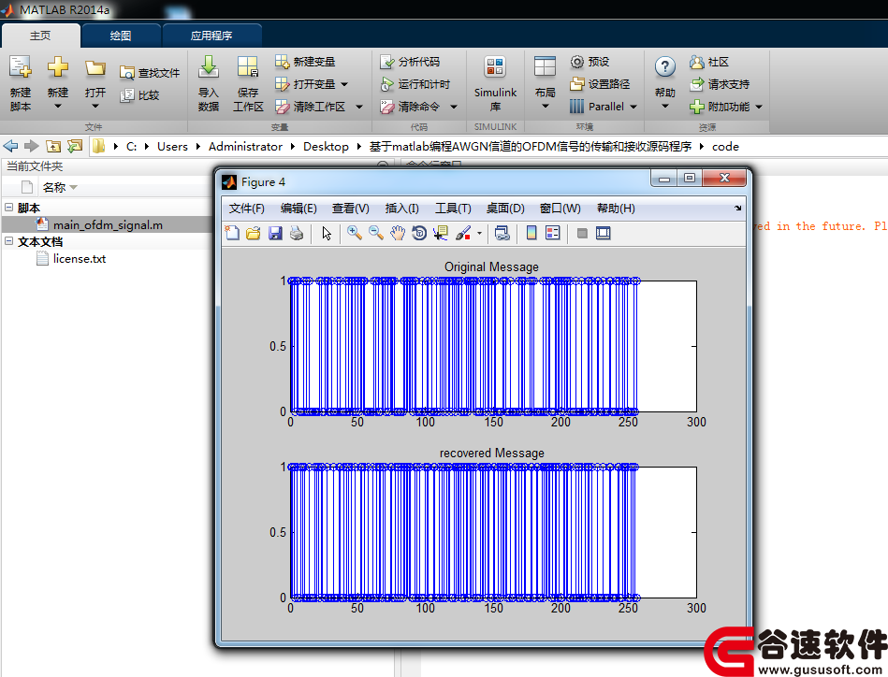Toggle Data Cursor tool in Figure 4

click(441, 233)
